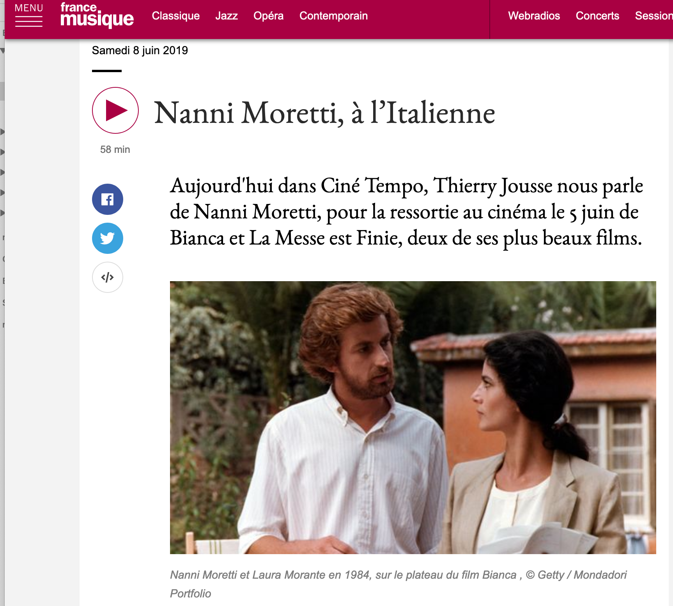Open the embed code icon
Image resolution: width=673 pixels, height=606 pixels.
coord(108,277)
